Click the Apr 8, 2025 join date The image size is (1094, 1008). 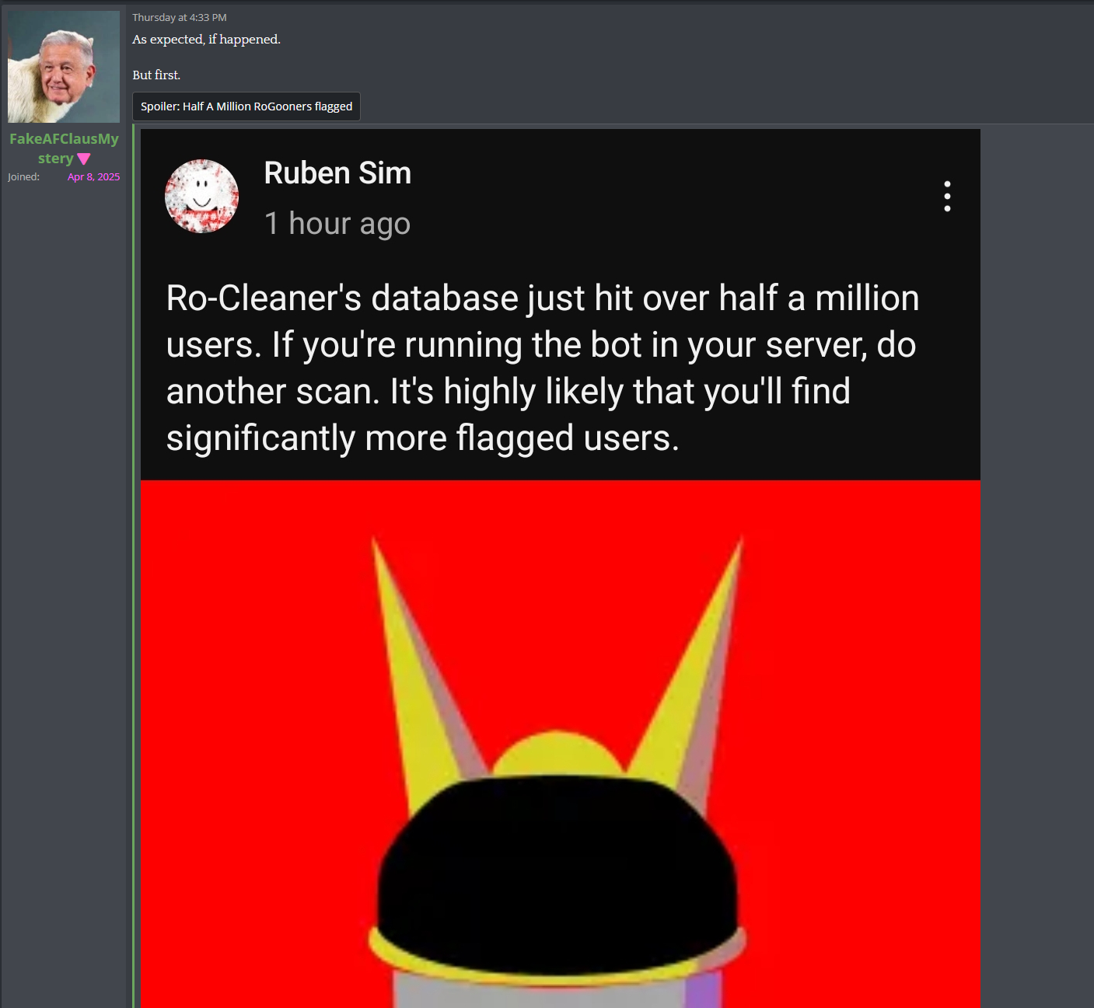coord(93,177)
